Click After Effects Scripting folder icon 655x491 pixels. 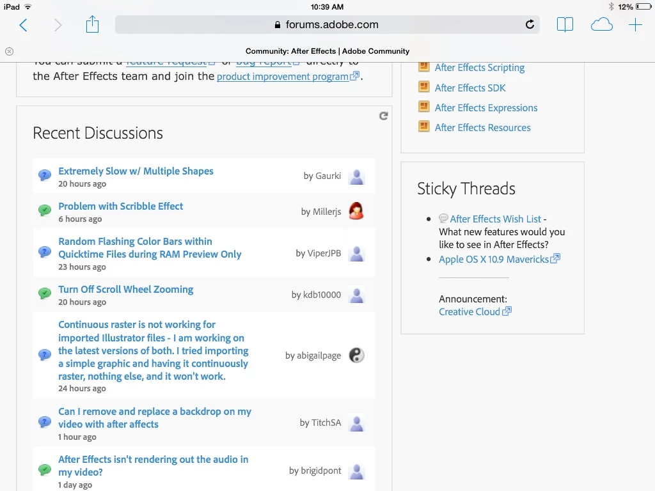423,66
